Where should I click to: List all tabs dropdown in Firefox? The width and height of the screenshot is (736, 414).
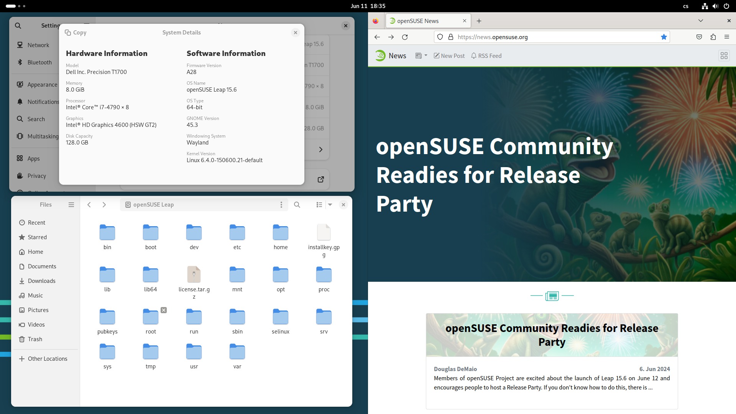701,21
